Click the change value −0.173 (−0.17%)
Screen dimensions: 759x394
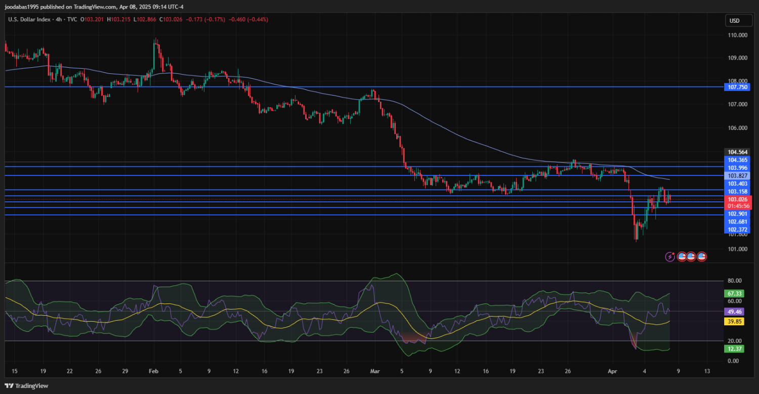[206, 19]
